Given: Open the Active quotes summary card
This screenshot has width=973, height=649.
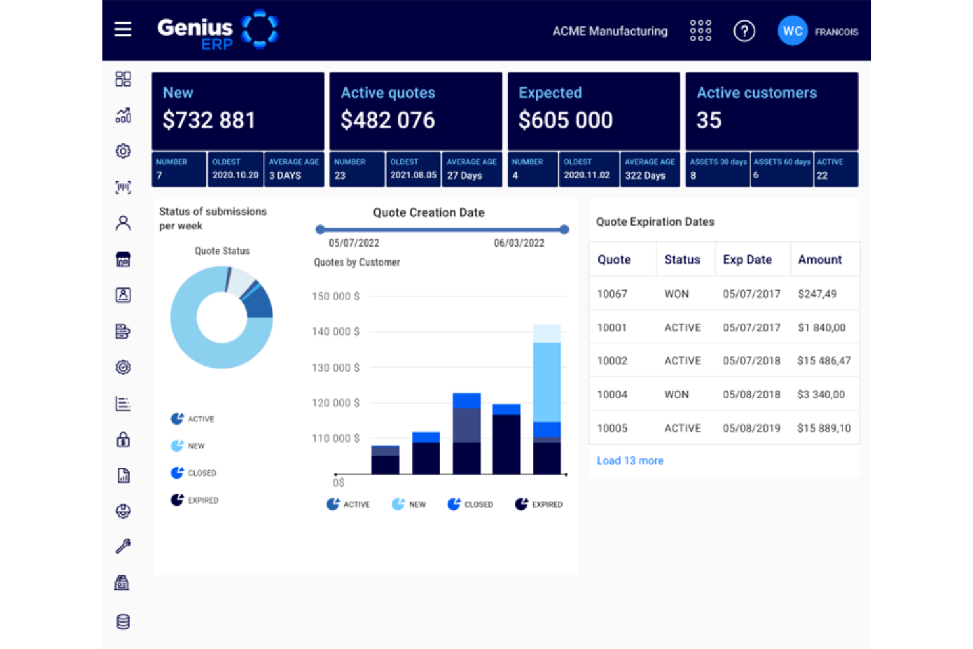Looking at the screenshot, I should tap(415, 110).
